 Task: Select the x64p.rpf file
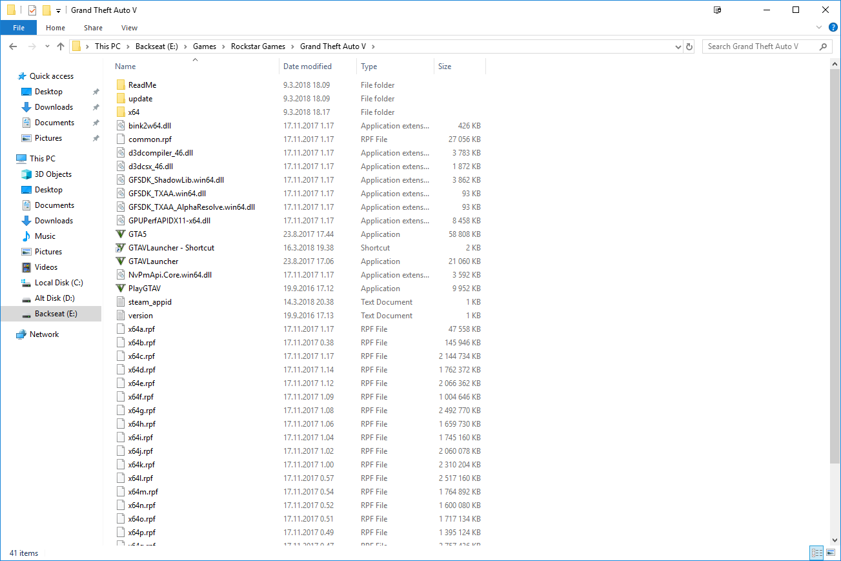click(141, 533)
